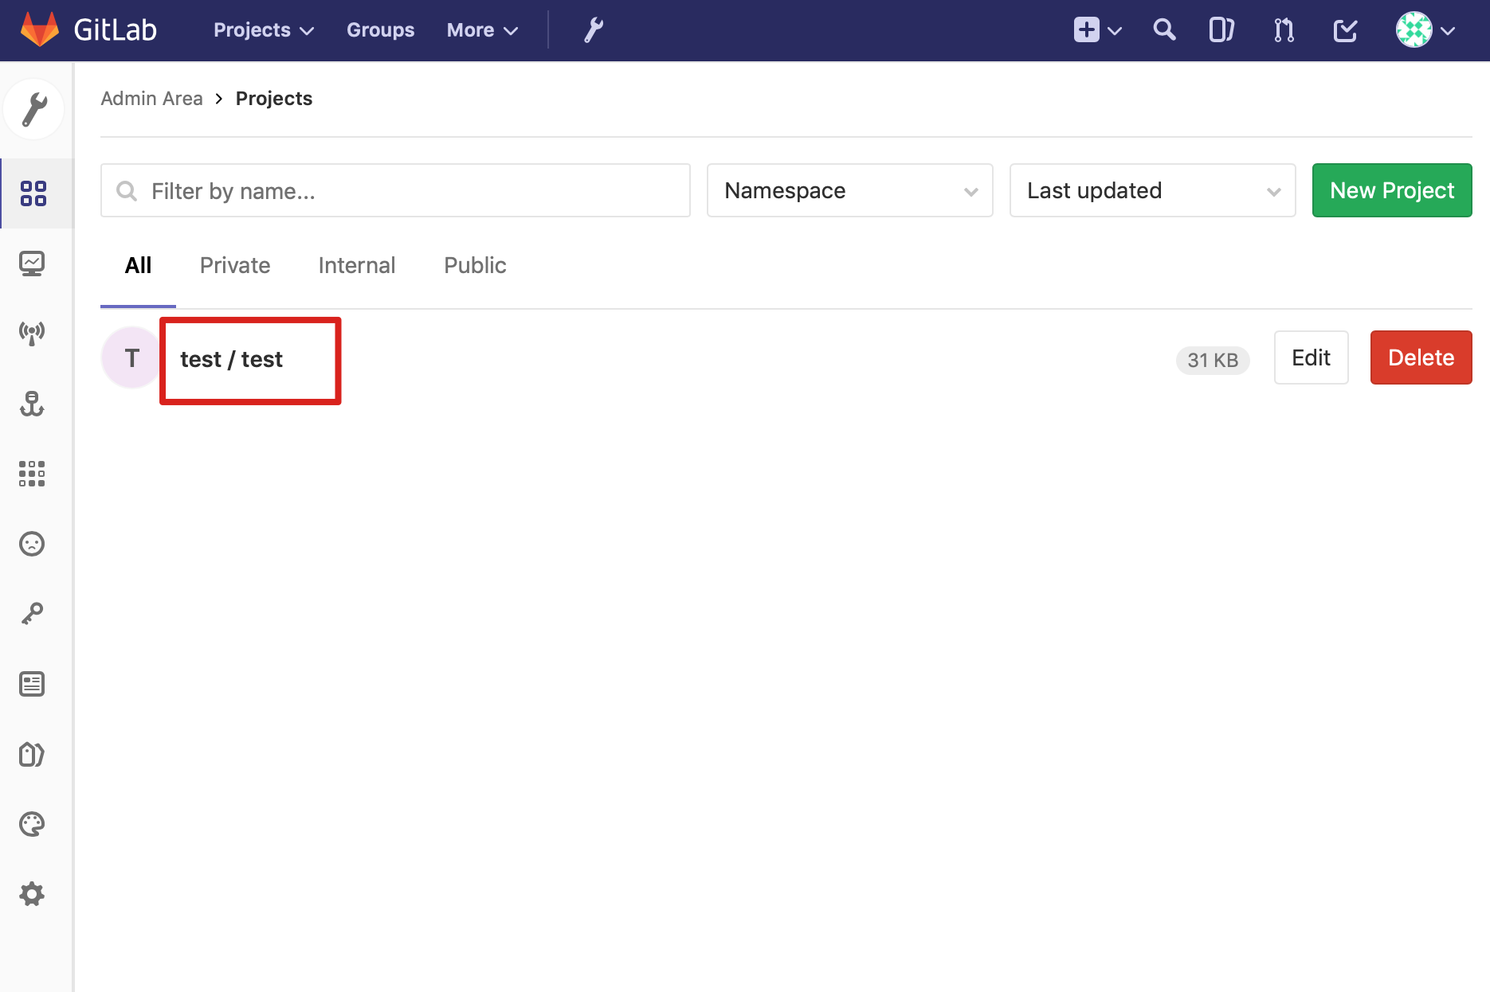The width and height of the screenshot is (1490, 992).
Task: Open the Service Templates icon in sidebar
Action: click(x=32, y=684)
